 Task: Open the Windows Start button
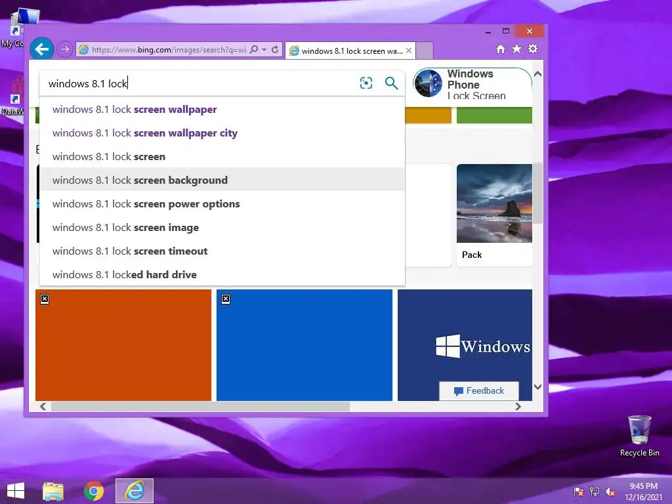(16, 491)
